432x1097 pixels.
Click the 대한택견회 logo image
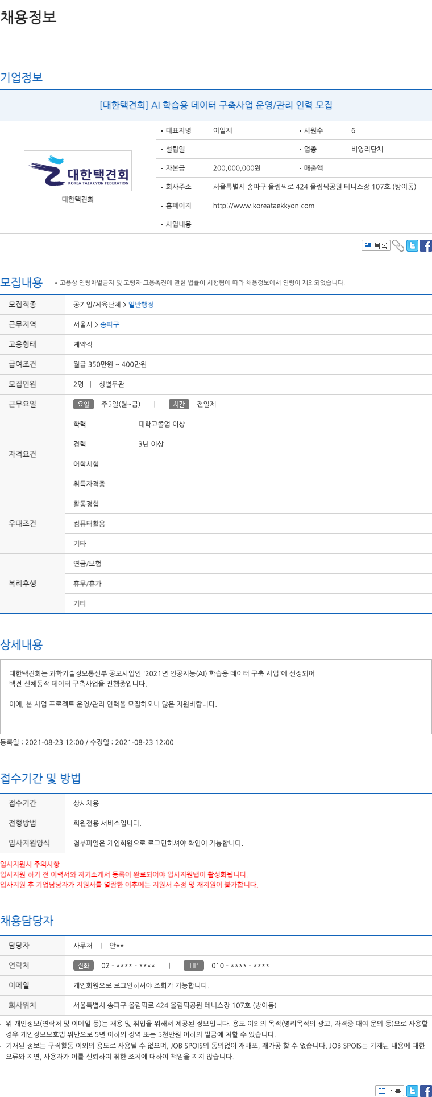point(78,171)
